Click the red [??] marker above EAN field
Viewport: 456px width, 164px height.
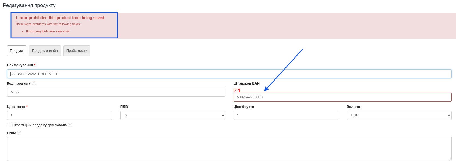tap(237, 90)
